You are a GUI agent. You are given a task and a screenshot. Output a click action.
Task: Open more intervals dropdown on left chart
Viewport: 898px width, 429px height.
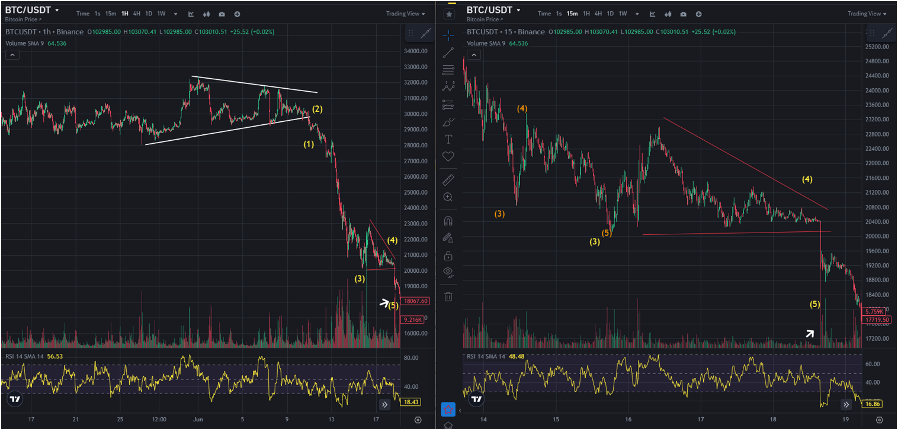click(x=175, y=14)
